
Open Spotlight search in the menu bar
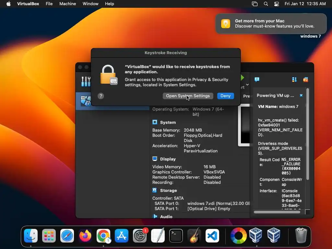[x=266, y=4]
